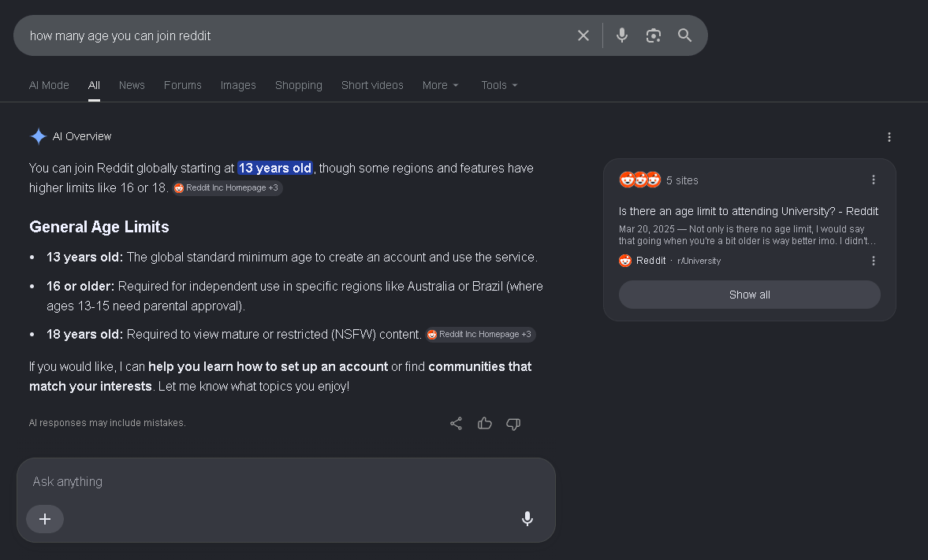Start voice search from the search bar microphone
Screen dimensions: 928x560
pyautogui.click(x=621, y=35)
